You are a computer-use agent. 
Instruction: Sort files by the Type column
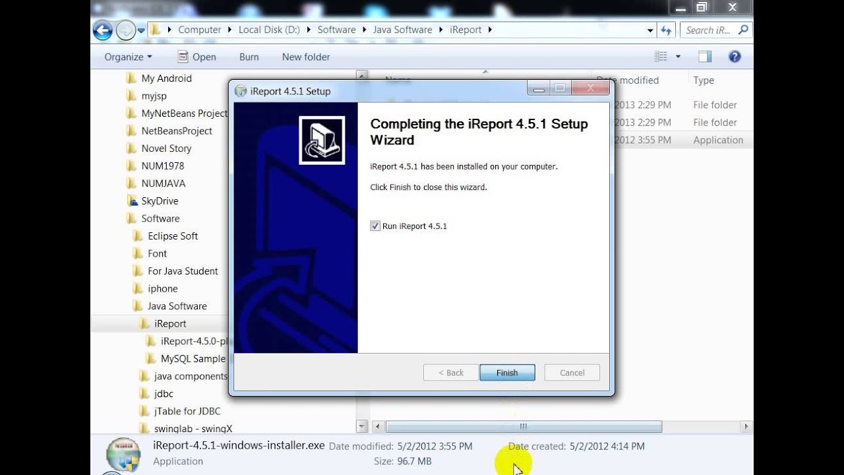point(704,80)
